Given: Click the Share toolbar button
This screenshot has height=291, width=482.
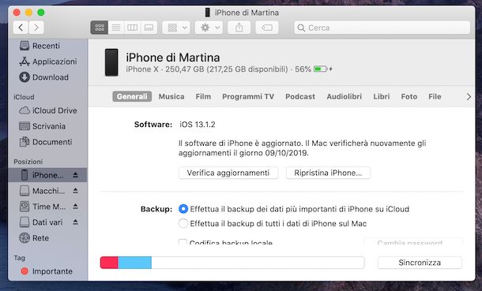Looking at the screenshot, I should [239, 28].
